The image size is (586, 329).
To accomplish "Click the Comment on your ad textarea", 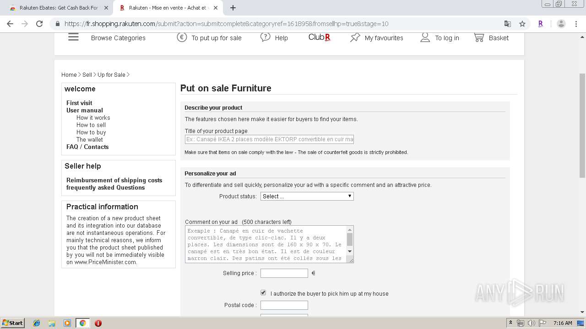I will click(269, 244).
